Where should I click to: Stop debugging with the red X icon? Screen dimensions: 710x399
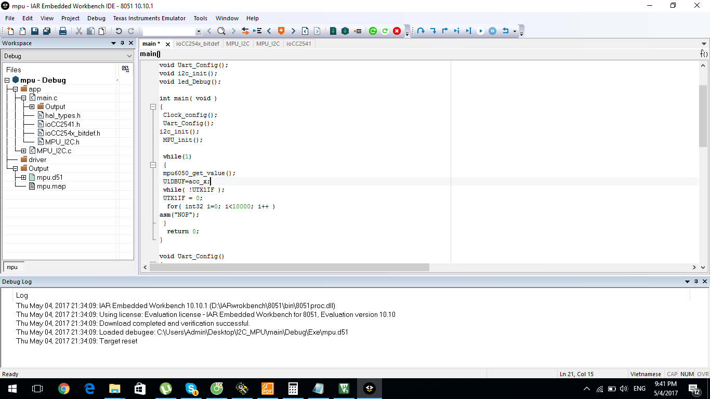tap(397, 31)
